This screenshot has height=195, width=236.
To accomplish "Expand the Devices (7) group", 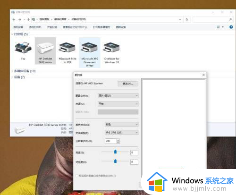I will [x=12, y=77].
